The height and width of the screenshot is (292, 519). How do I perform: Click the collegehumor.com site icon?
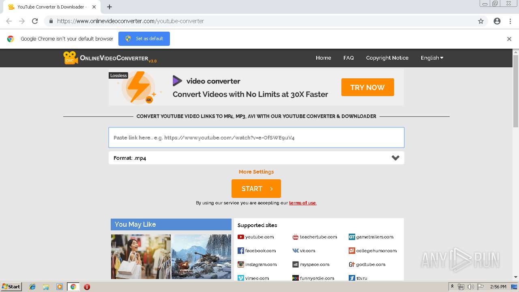click(x=352, y=251)
